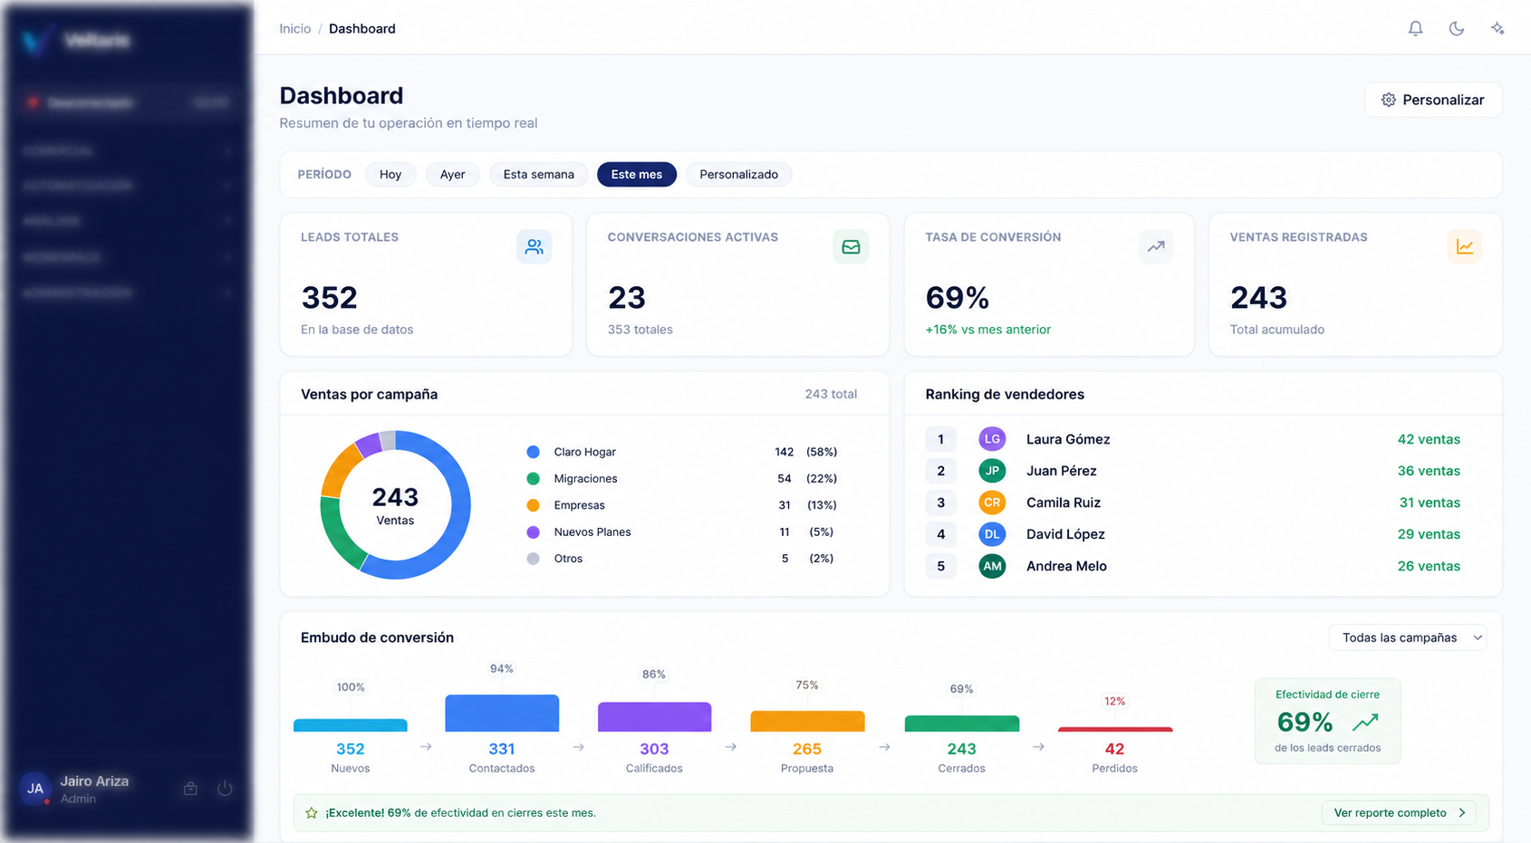The height and width of the screenshot is (843, 1531).
Task: Click the power logout icon in sidebar
Action: point(225,789)
